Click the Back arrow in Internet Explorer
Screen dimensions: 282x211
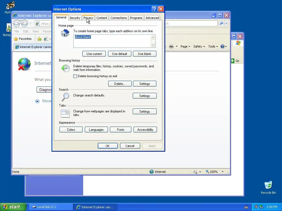pyautogui.click(x=17, y=23)
